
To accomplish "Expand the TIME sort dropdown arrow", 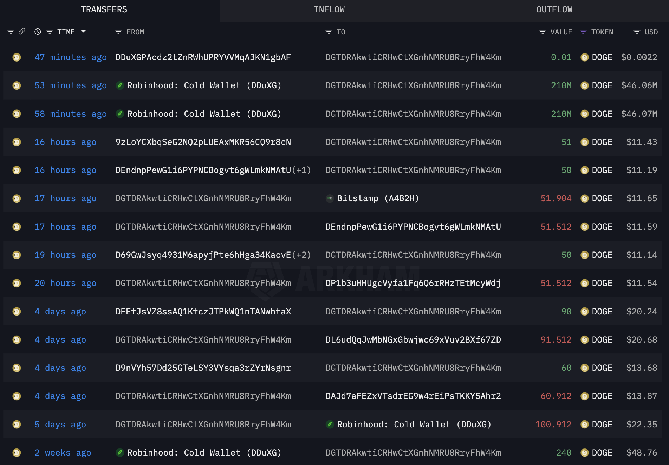I will [83, 32].
